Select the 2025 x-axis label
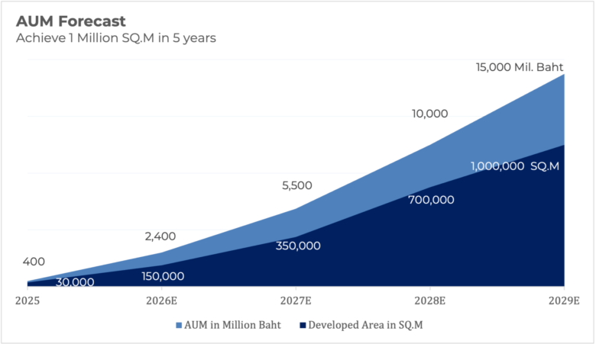596x344 pixels. [28, 300]
